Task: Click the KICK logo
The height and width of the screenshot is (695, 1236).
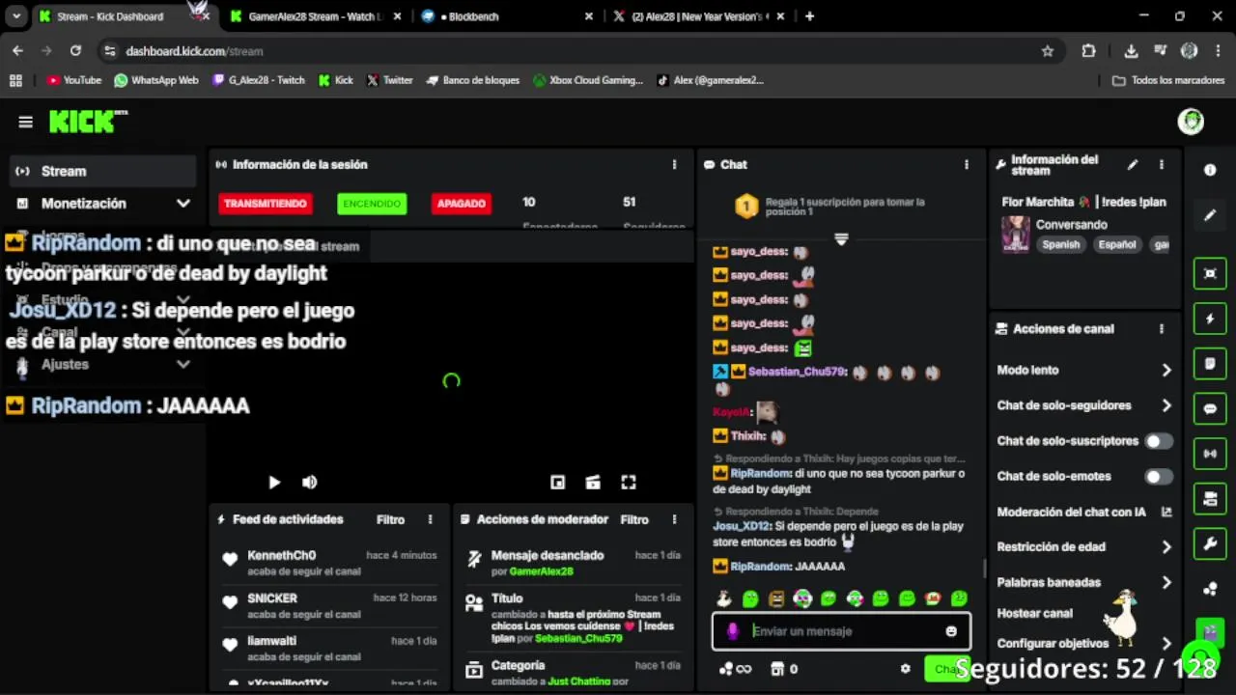Action: (x=87, y=121)
